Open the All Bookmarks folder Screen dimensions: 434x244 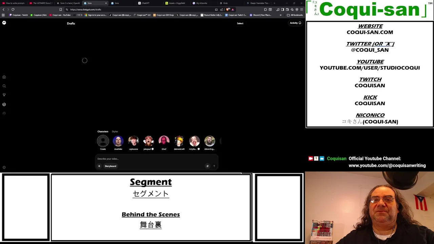pyautogui.click(x=295, y=15)
